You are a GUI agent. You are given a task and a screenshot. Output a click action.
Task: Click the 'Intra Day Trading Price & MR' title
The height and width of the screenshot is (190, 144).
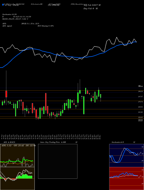pyautogui.click(x=53, y=142)
